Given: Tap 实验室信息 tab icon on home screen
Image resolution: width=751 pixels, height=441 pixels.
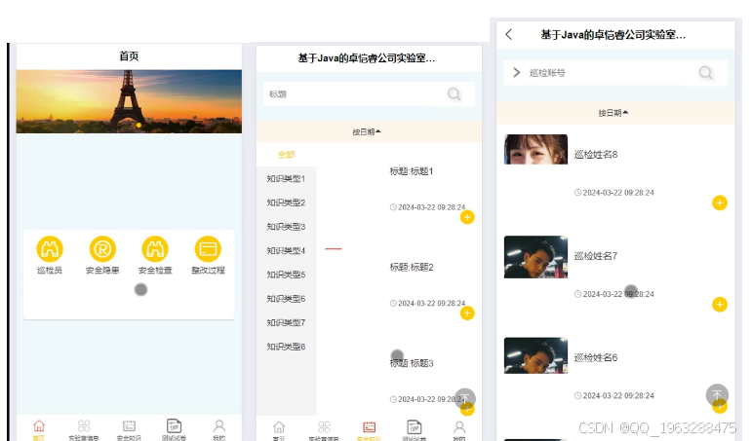Looking at the screenshot, I should coord(84,425).
